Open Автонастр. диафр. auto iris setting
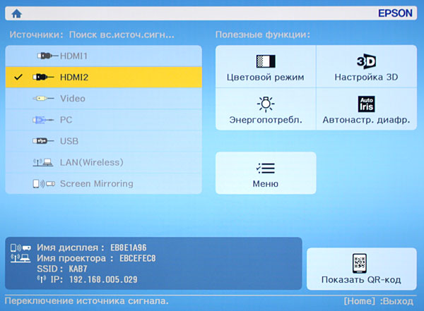The width and height of the screenshot is (424, 311). tap(366, 109)
